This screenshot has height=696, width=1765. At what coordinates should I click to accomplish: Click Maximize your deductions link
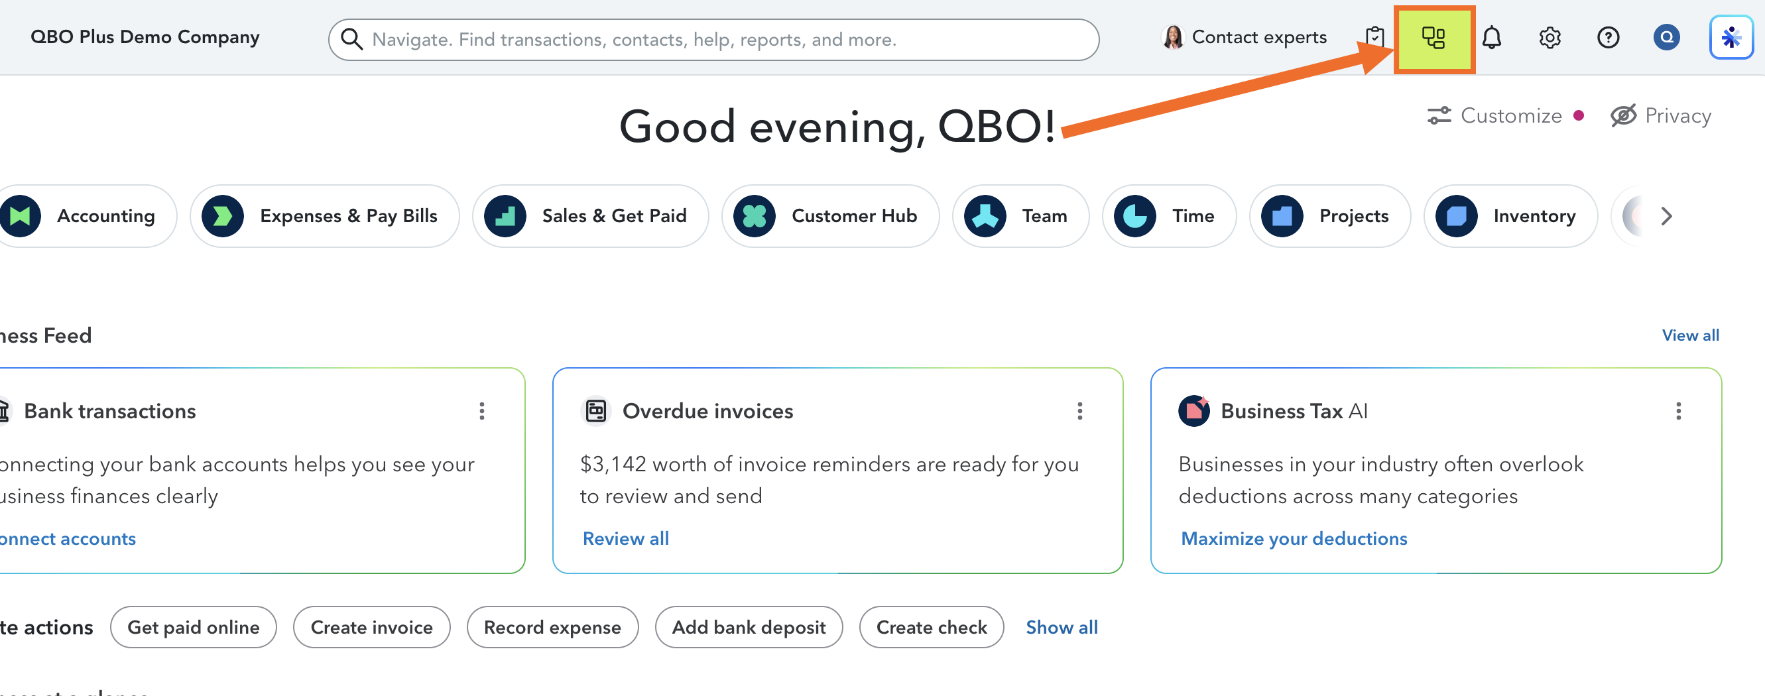coord(1294,539)
